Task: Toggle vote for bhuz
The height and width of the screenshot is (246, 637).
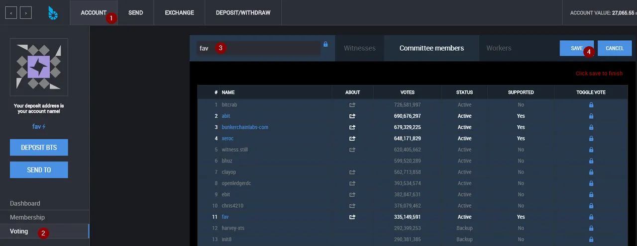Action: 591,161
